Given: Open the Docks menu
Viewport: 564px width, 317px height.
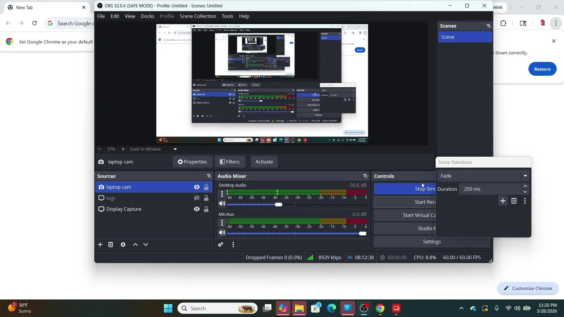Looking at the screenshot, I should (x=148, y=16).
